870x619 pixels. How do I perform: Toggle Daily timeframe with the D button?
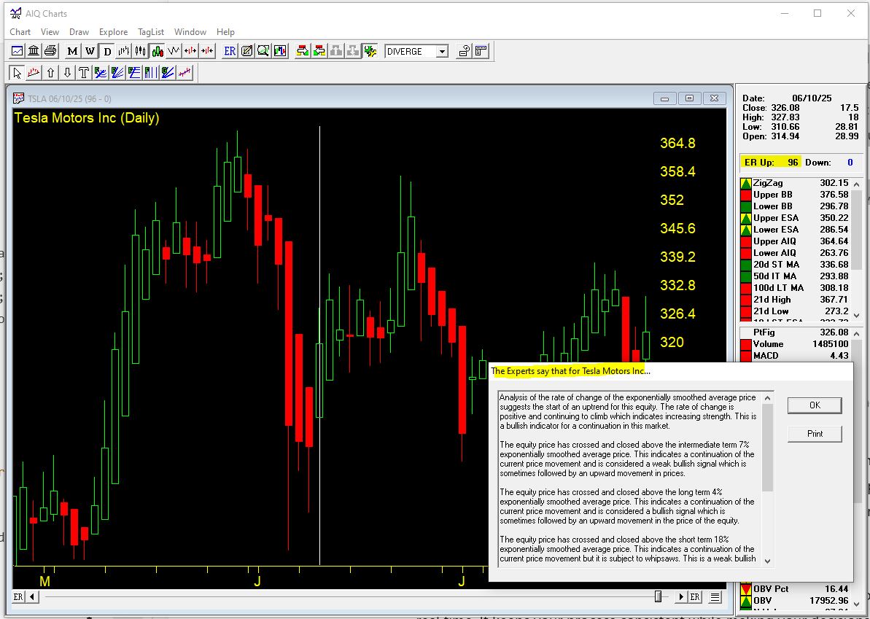106,50
